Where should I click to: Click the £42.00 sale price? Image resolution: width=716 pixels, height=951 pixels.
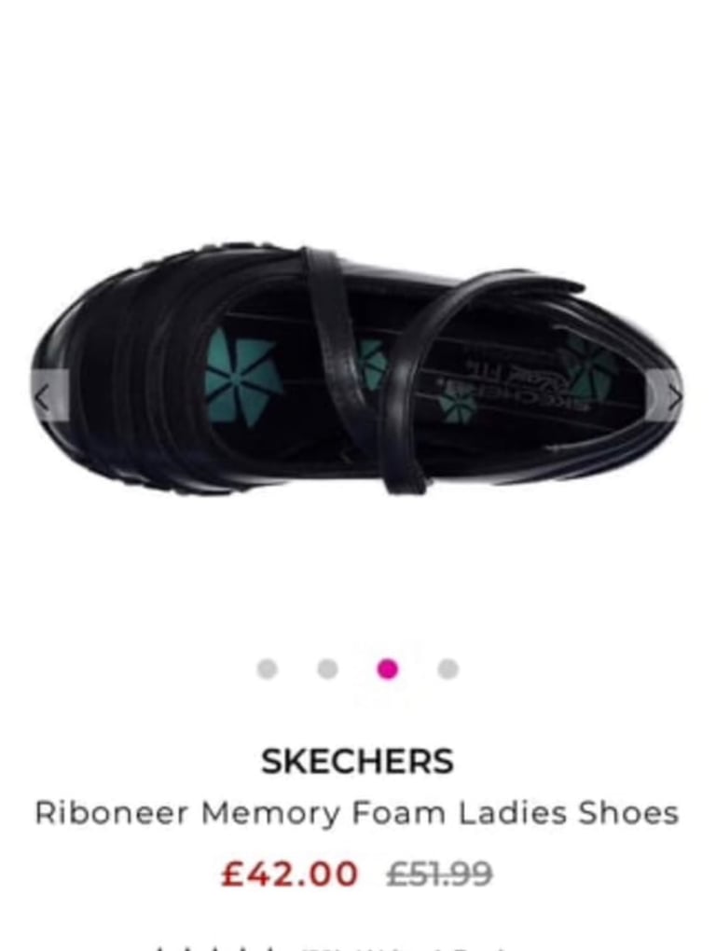click(290, 874)
